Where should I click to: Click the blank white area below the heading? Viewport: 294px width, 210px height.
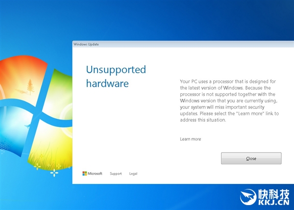[x=122, y=128]
